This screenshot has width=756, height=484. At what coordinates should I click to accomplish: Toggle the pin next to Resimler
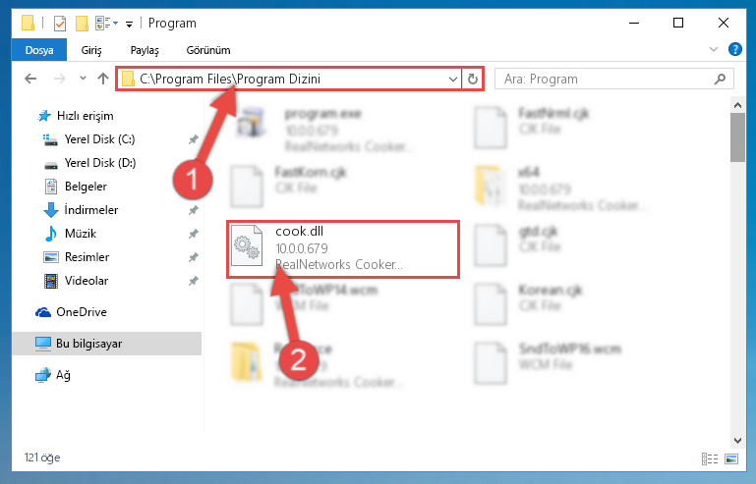[x=194, y=257]
